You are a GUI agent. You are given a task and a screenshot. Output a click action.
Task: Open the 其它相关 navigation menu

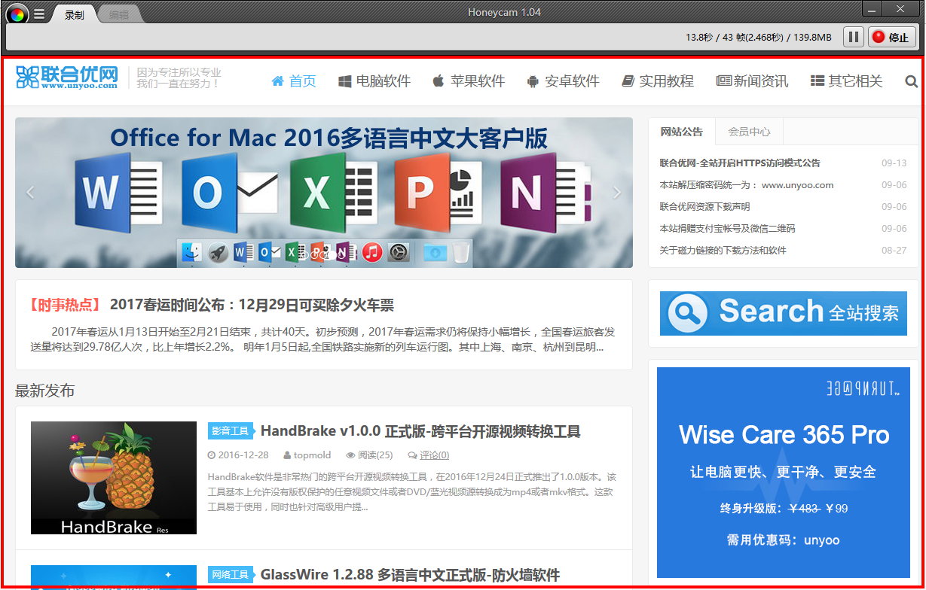(x=846, y=81)
